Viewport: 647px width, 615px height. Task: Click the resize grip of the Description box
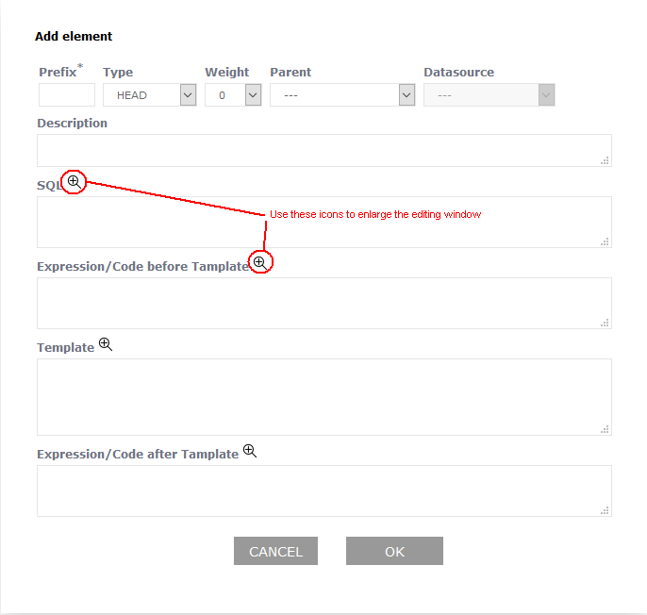[605, 160]
